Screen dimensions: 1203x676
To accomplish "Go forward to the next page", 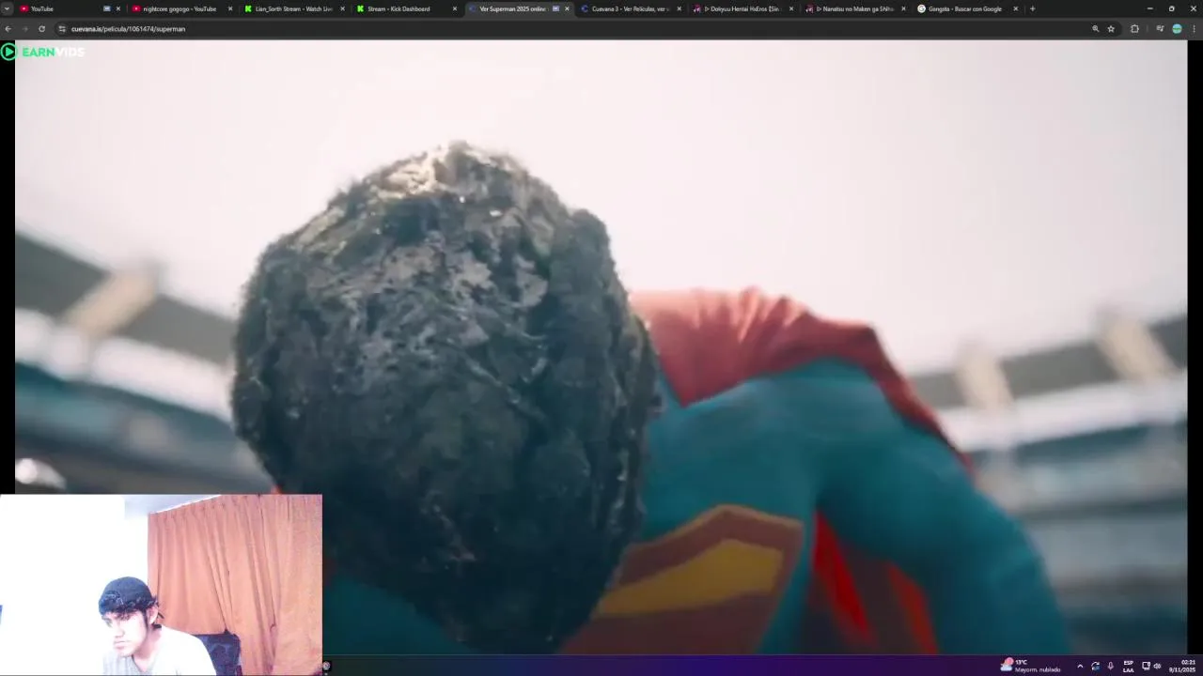I will [x=24, y=29].
